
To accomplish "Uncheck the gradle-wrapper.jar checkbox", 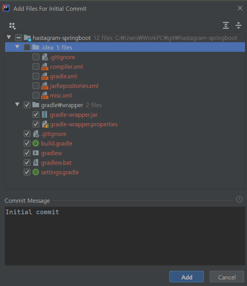I will [x=36, y=114].
